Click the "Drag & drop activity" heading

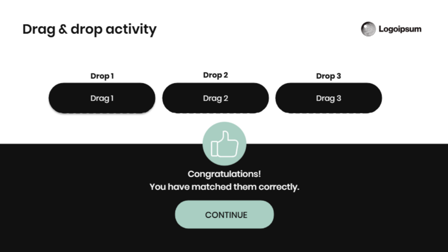point(89,29)
